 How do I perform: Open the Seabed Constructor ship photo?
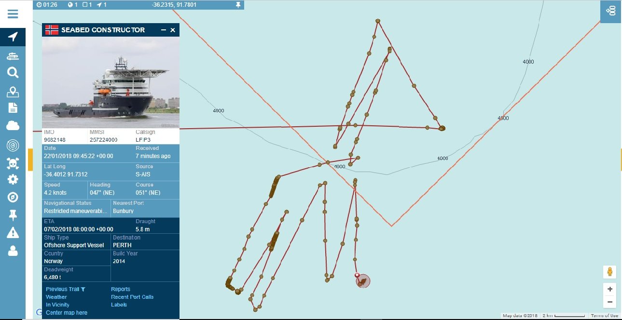(x=111, y=82)
